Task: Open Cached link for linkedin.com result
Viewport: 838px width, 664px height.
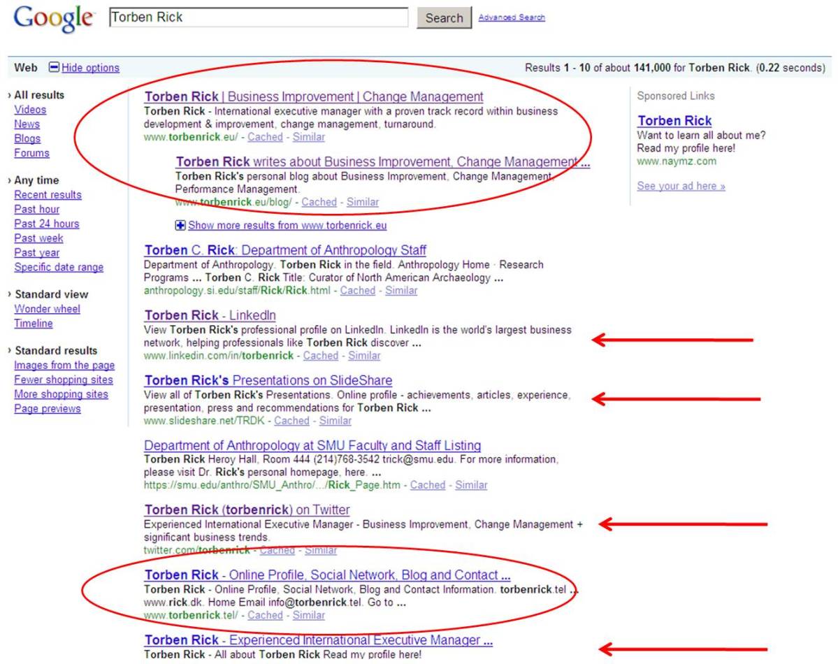Action: [x=321, y=356]
